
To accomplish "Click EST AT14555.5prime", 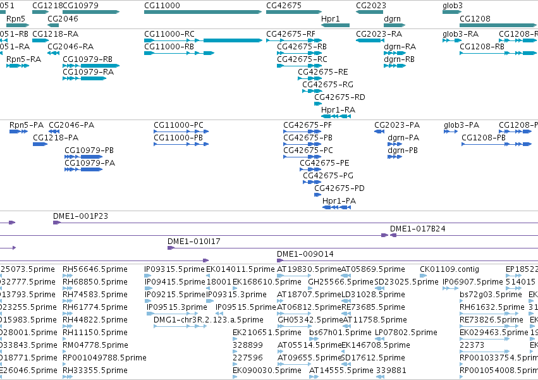I will click(314, 377).
